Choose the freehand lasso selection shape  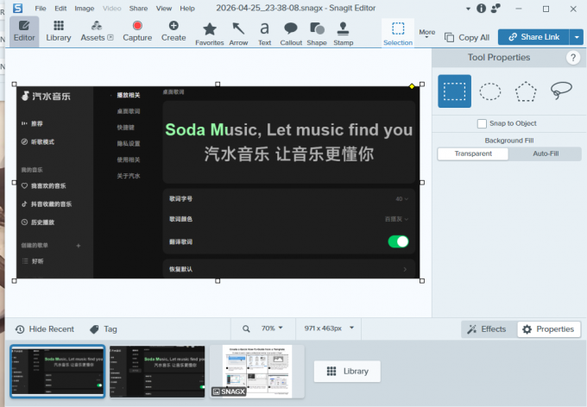click(561, 91)
